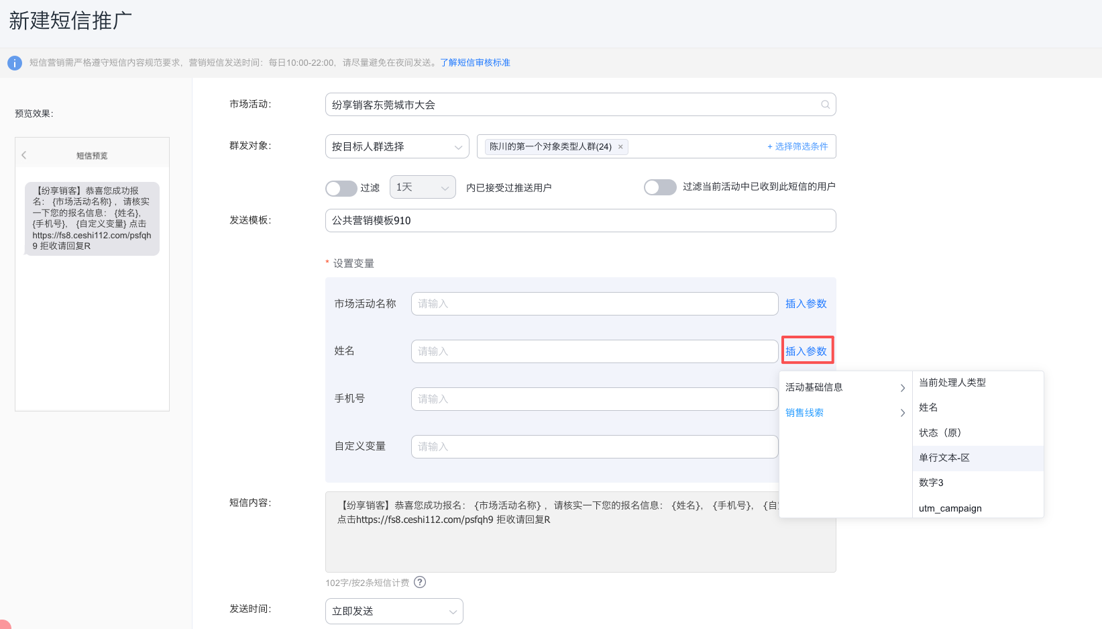
Task: Expand the 销售线索 submenu
Action: [x=844, y=413]
